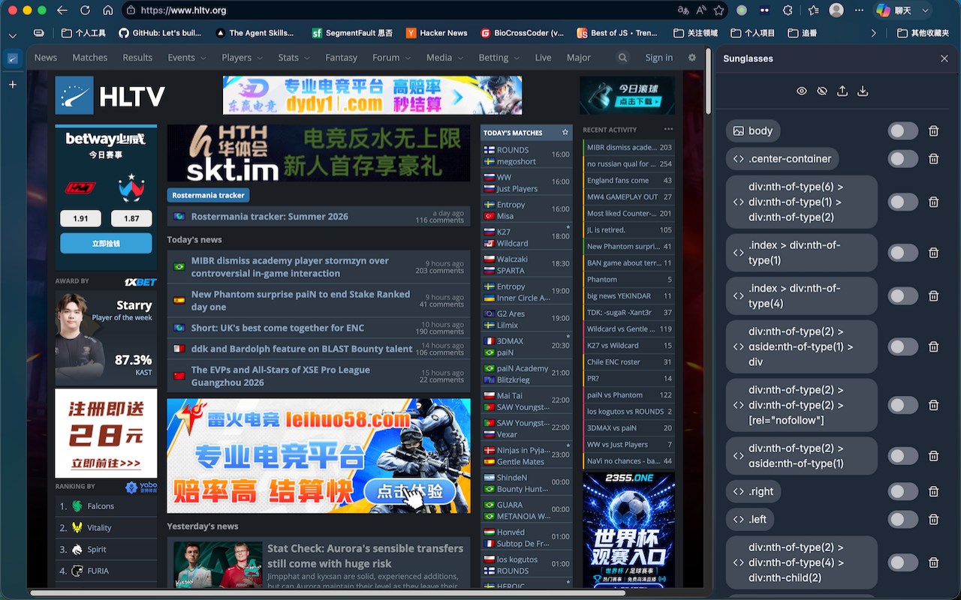
Task: Click the HLTV logo
Action: tap(110, 95)
